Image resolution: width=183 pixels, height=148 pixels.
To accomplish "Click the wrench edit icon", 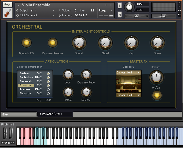I will [x=8, y=5].
